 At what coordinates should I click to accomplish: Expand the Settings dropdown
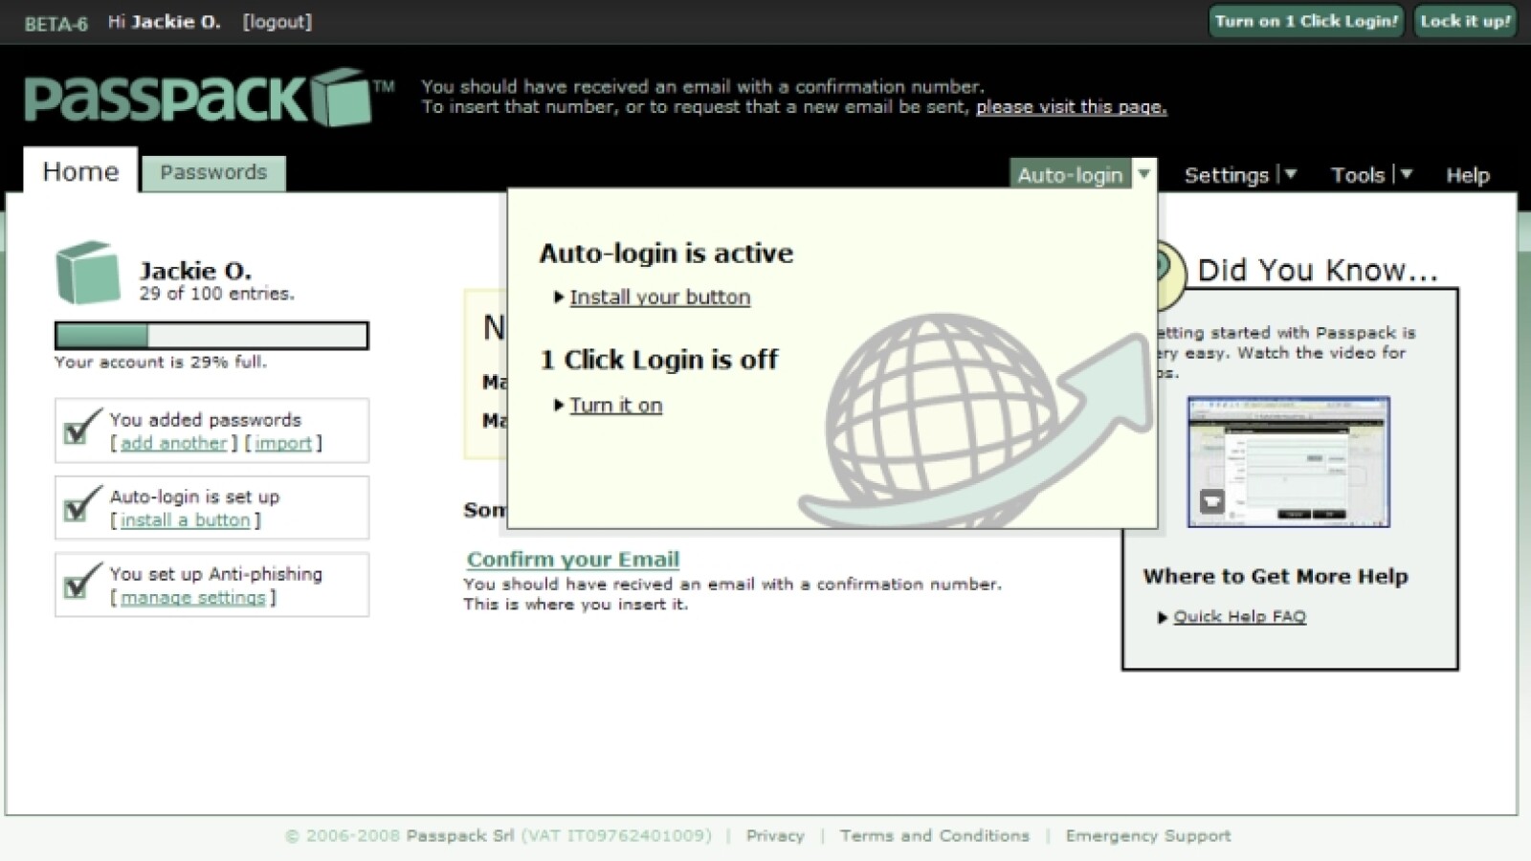click(x=1292, y=175)
